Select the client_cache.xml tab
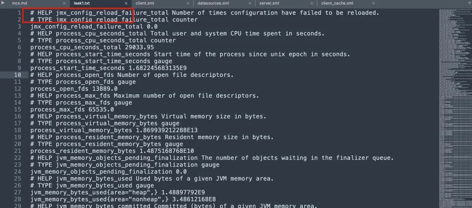Screen dimensions: 472x208 tap(337, 3)
